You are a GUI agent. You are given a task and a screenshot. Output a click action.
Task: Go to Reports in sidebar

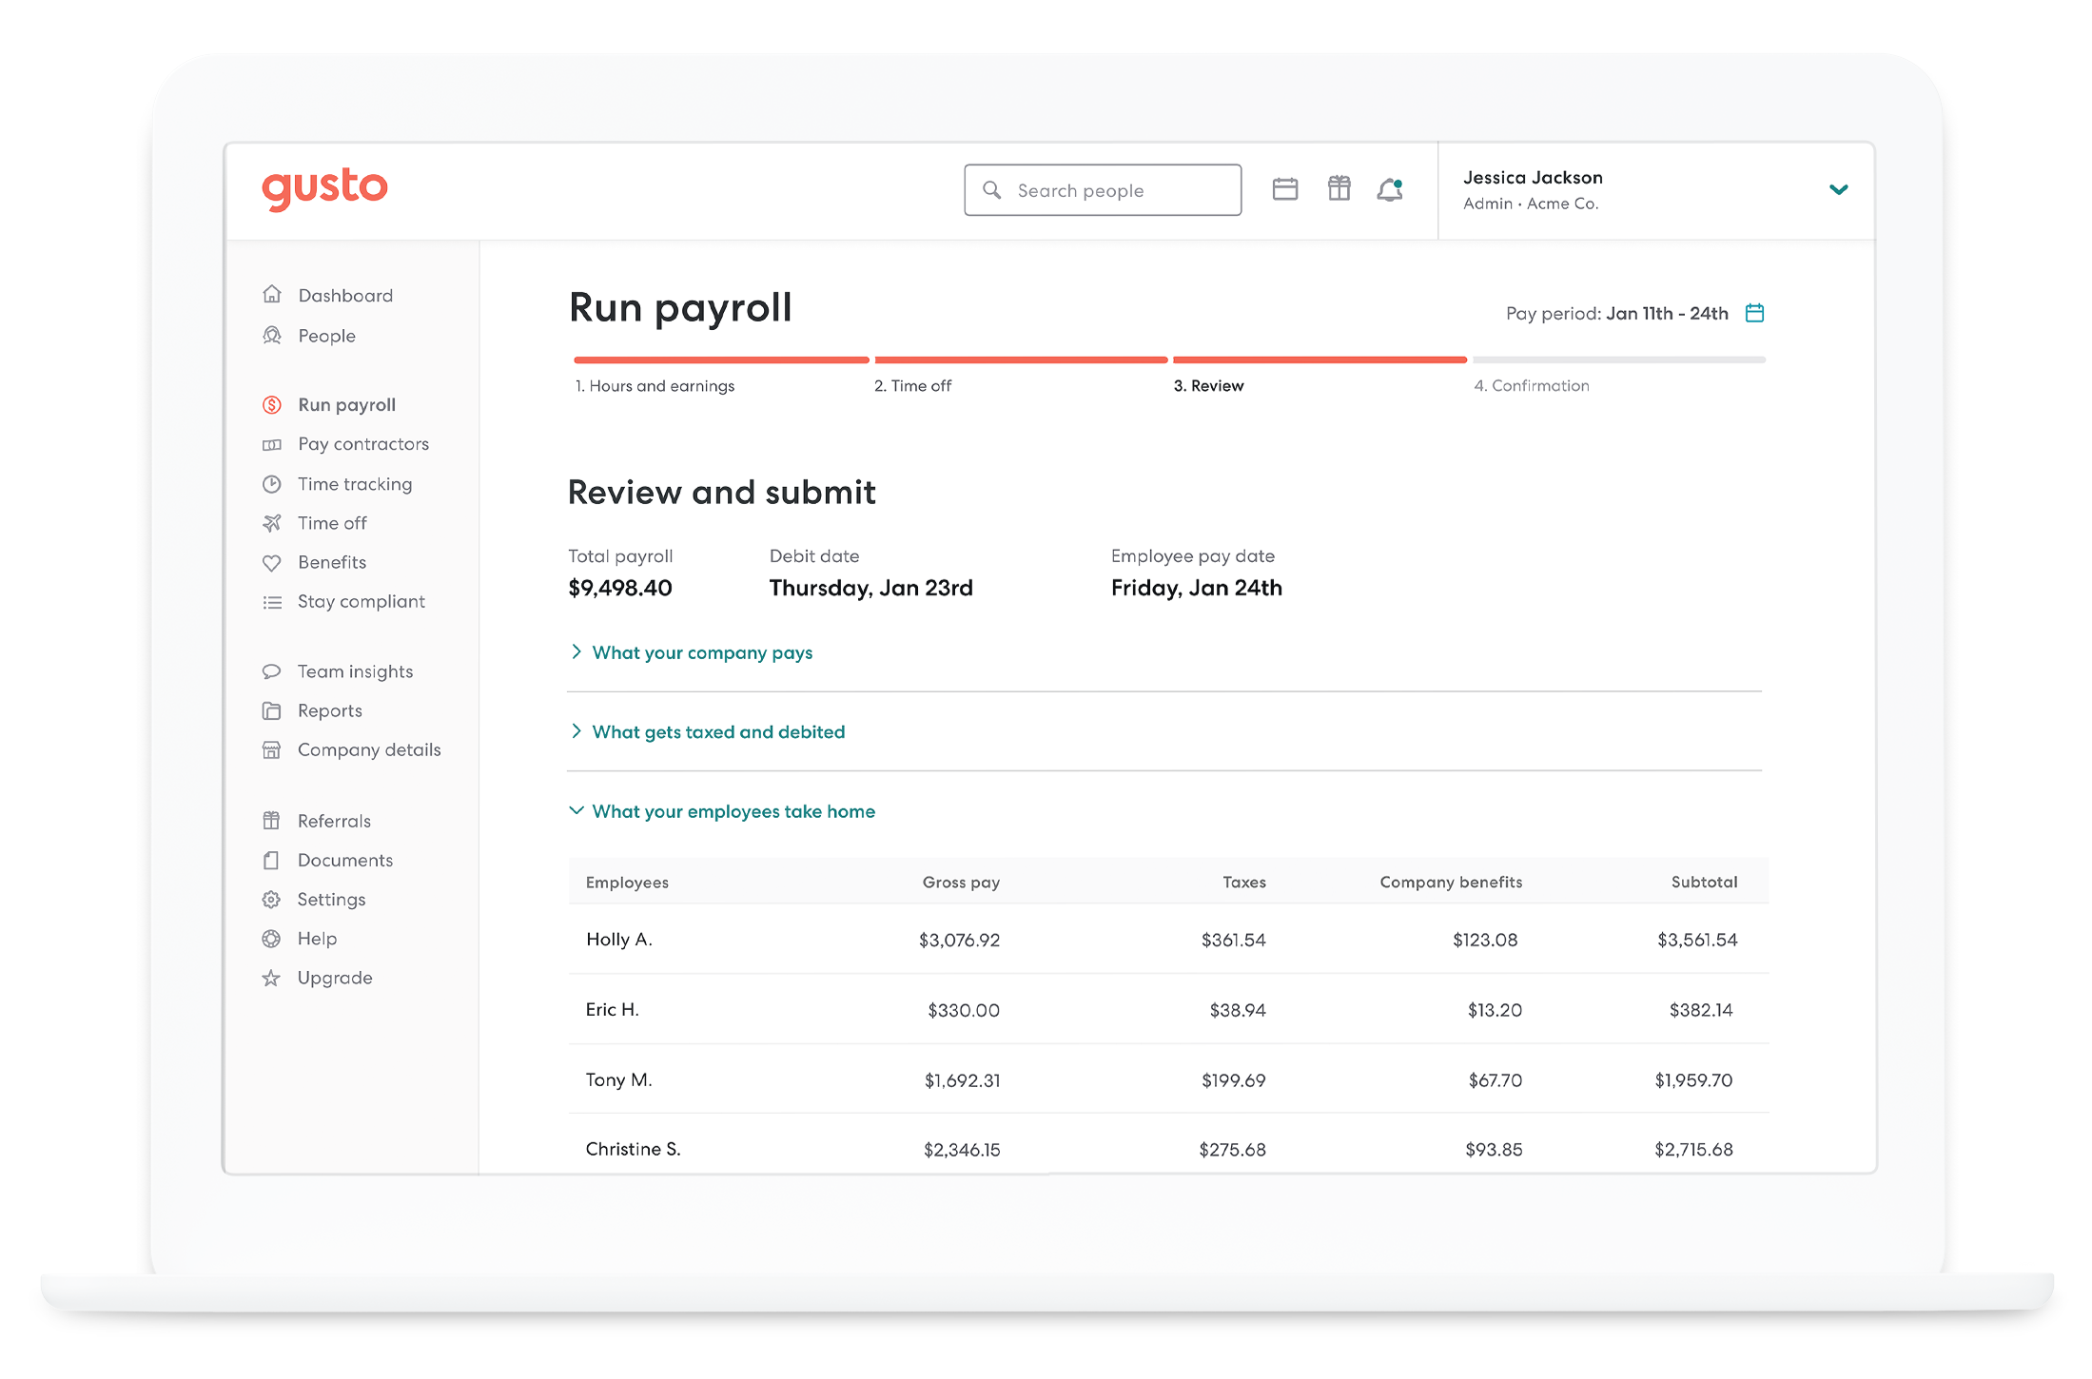pyautogui.click(x=329, y=710)
